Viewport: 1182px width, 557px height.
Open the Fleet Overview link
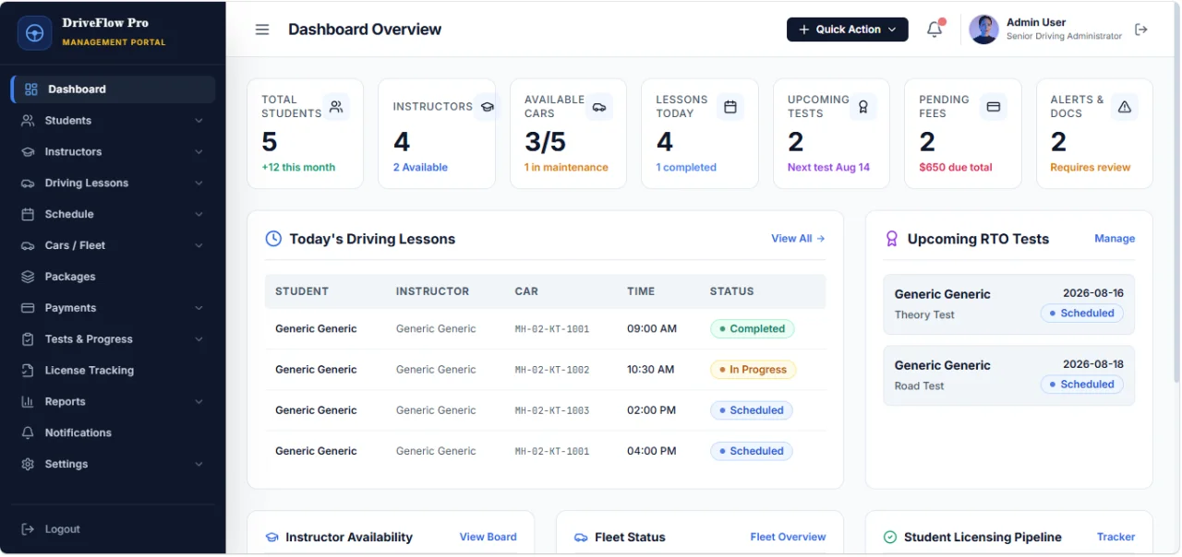788,537
